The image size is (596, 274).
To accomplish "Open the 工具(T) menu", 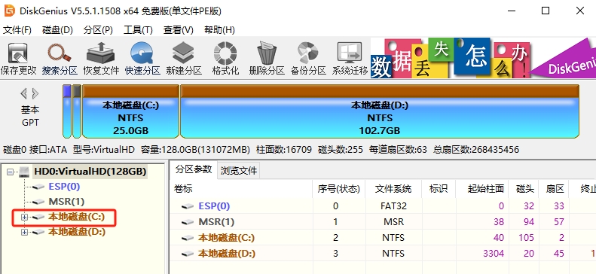I will [x=138, y=30].
